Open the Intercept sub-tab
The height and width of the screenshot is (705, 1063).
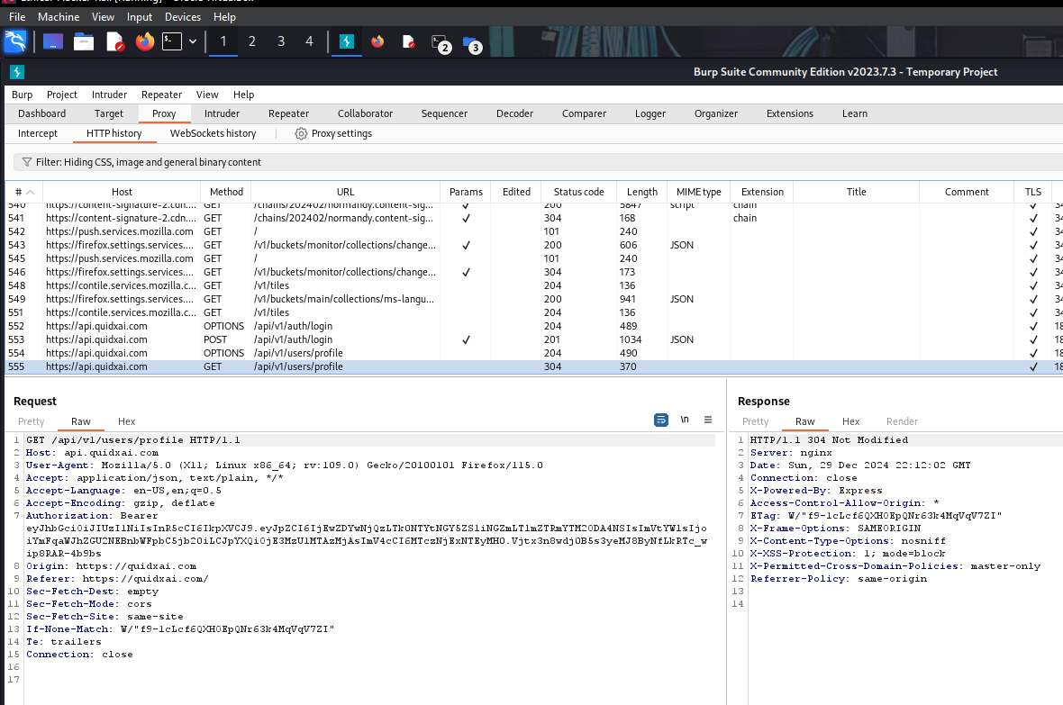point(38,133)
